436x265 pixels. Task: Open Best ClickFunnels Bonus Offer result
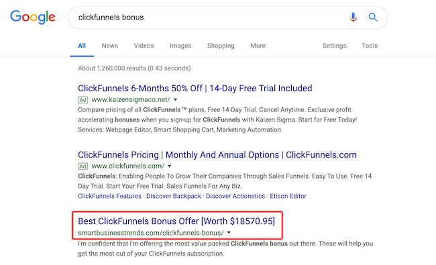pyautogui.click(x=176, y=221)
